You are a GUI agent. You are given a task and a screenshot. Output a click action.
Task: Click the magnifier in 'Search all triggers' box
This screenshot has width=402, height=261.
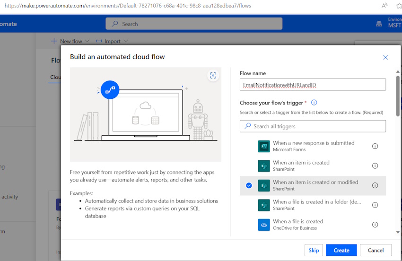(x=248, y=126)
